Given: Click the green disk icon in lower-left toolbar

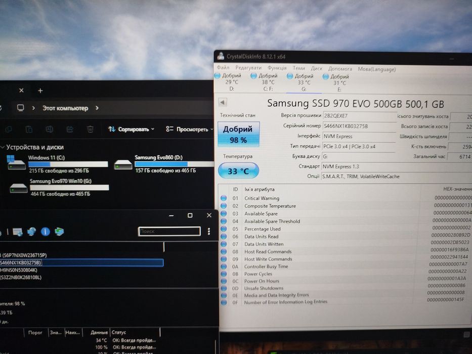Looking at the screenshot, I should (x=59, y=232).
